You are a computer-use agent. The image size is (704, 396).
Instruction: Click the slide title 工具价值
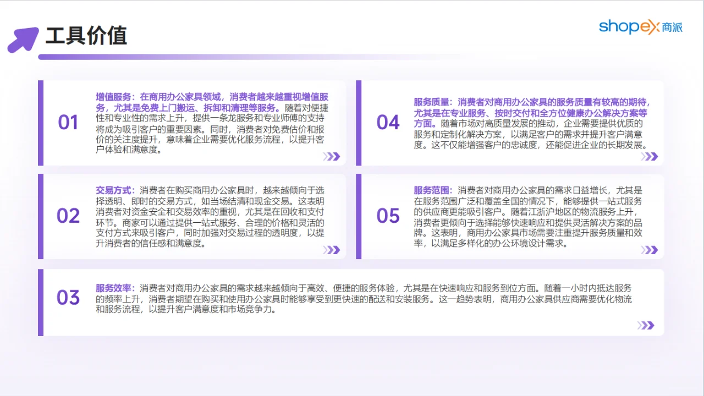[86, 36]
